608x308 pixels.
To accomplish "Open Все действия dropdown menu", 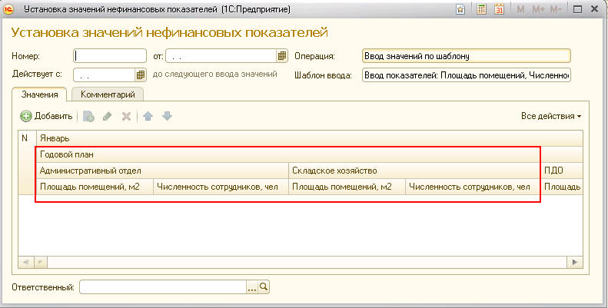I will (551, 116).
